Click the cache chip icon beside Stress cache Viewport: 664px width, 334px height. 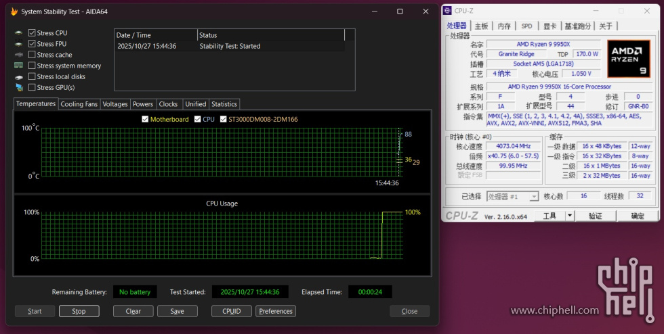(x=19, y=55)
